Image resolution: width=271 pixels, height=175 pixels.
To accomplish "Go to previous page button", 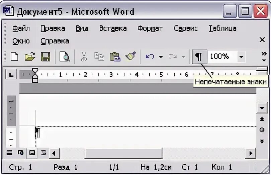I will click(x=262, y=119).
